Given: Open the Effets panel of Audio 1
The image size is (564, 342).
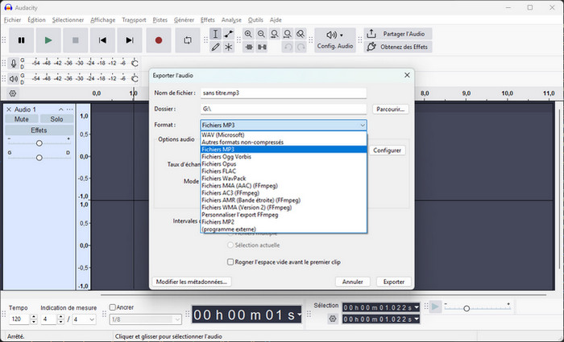Looking at the screenshot, I should [x=39, y=130].
